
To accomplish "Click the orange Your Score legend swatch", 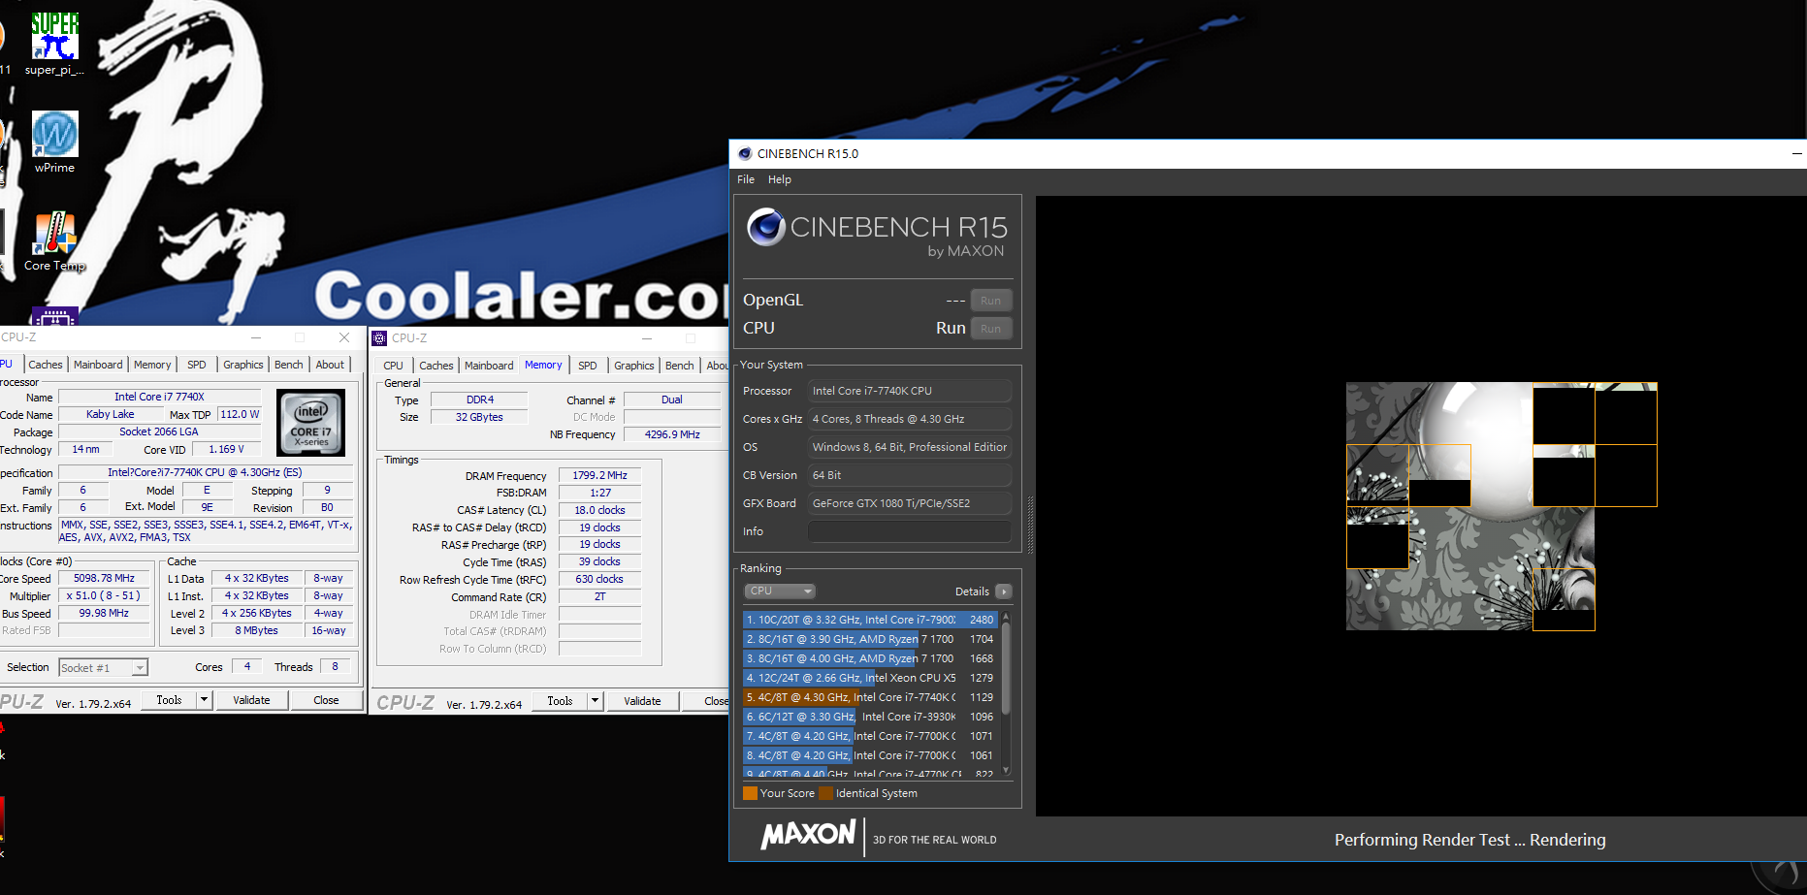I will (x=750, y=793).
